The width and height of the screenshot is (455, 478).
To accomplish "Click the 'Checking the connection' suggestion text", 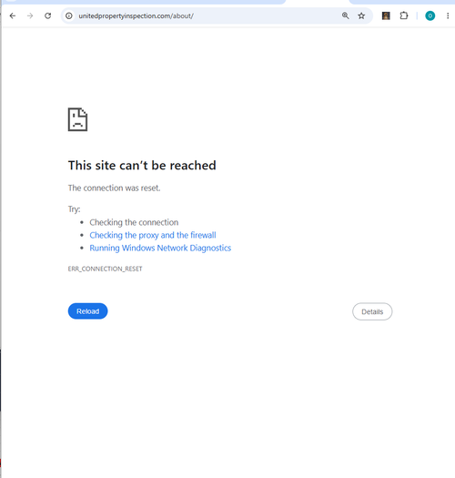I will point(134,222).
